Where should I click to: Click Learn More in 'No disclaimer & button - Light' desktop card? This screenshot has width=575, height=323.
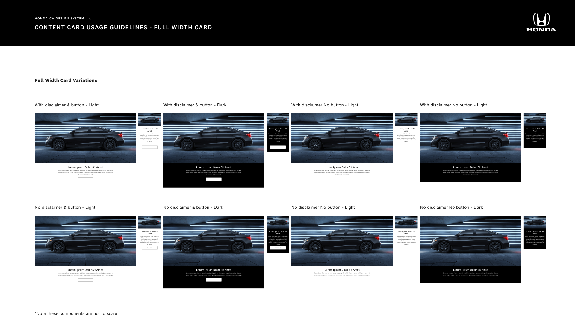pyautogui.click(x=85, y=280)
